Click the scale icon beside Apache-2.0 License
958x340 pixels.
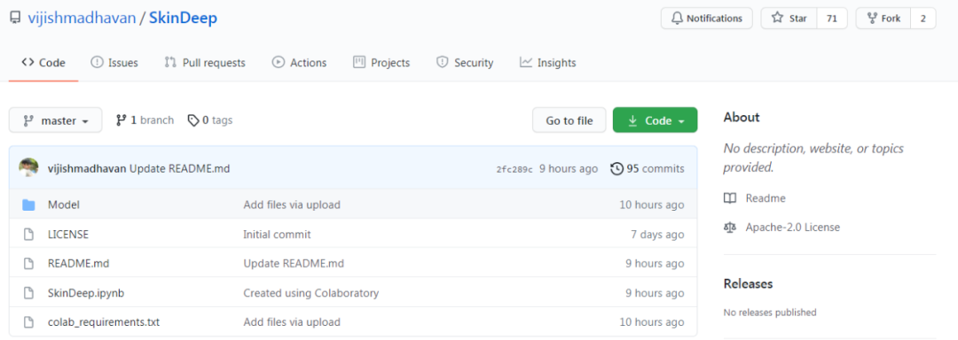pos(729,228)
